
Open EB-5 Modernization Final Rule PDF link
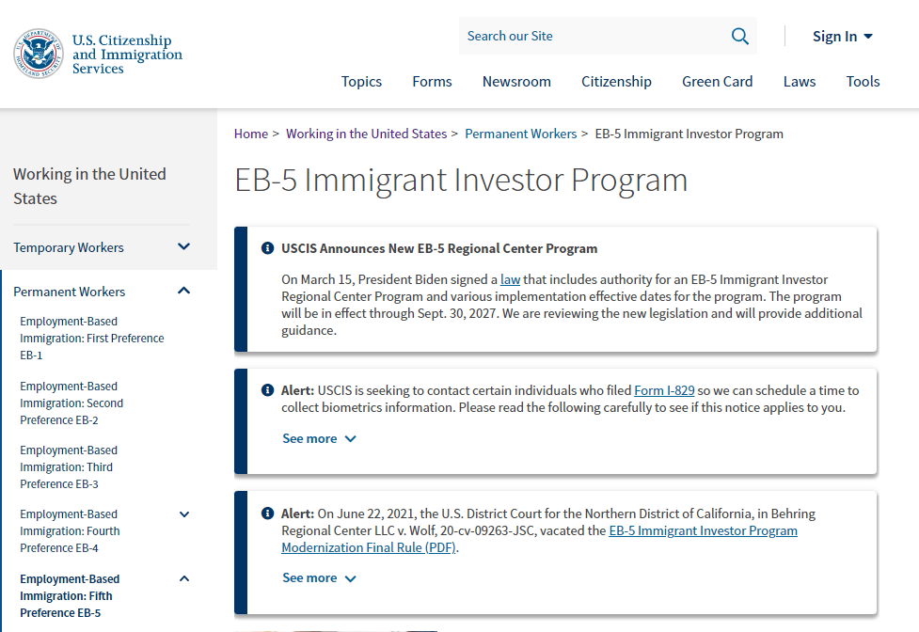click(x=539, y=539)
